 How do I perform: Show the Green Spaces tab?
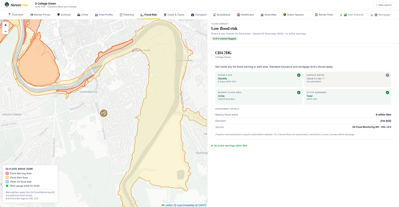[x=293, y=15]
